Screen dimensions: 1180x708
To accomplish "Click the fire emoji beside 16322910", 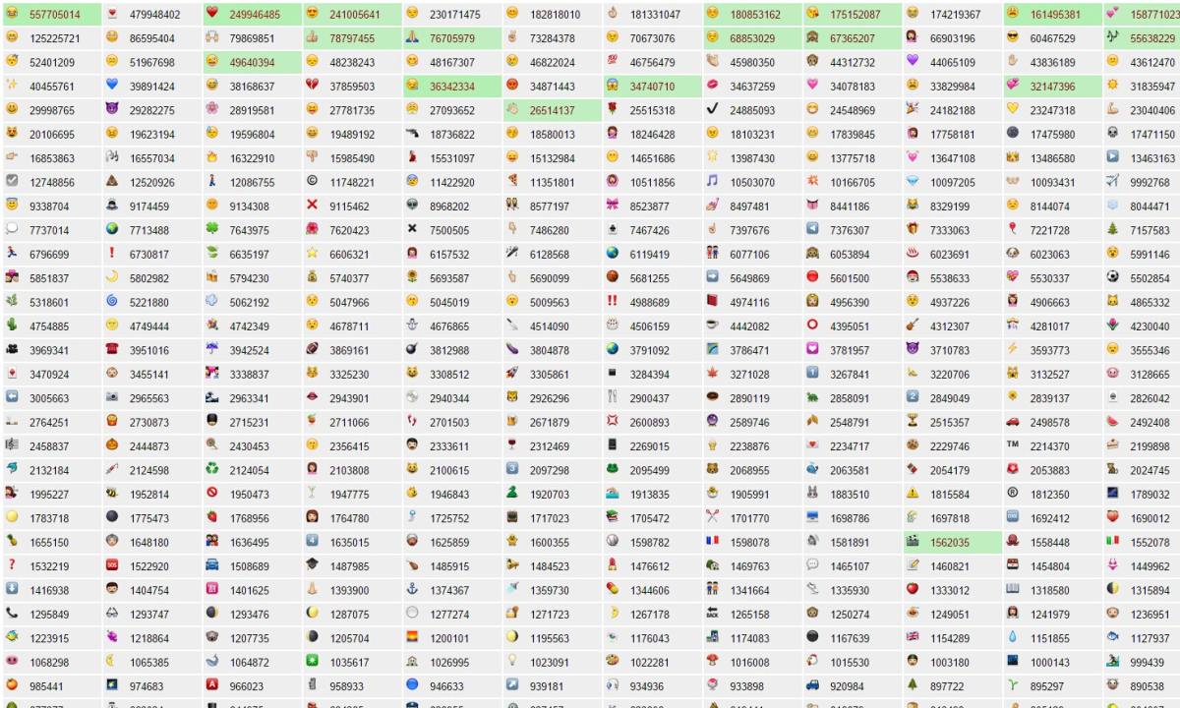I will [211, 157].
